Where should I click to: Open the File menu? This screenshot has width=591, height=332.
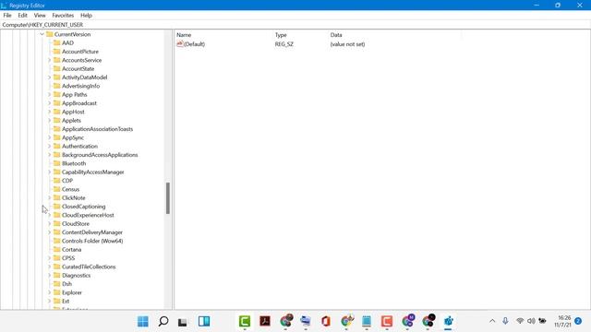click(x=7, y=16)
